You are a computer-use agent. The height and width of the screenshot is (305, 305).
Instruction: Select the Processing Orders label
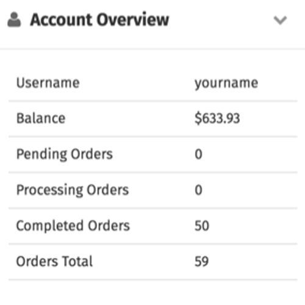pyautogui.click(x=73, y=190)
